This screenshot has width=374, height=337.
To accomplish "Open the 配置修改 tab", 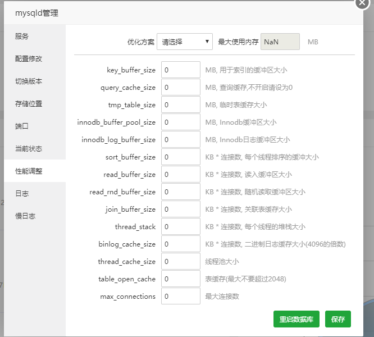I will pyautogui.click(x=35, y=58).
